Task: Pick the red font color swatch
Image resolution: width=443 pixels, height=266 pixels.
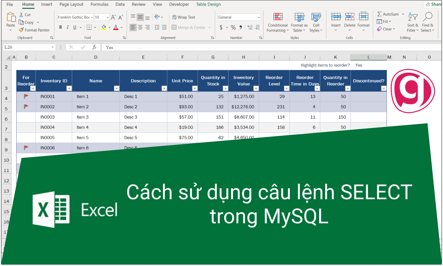Action: pos(116,27)
